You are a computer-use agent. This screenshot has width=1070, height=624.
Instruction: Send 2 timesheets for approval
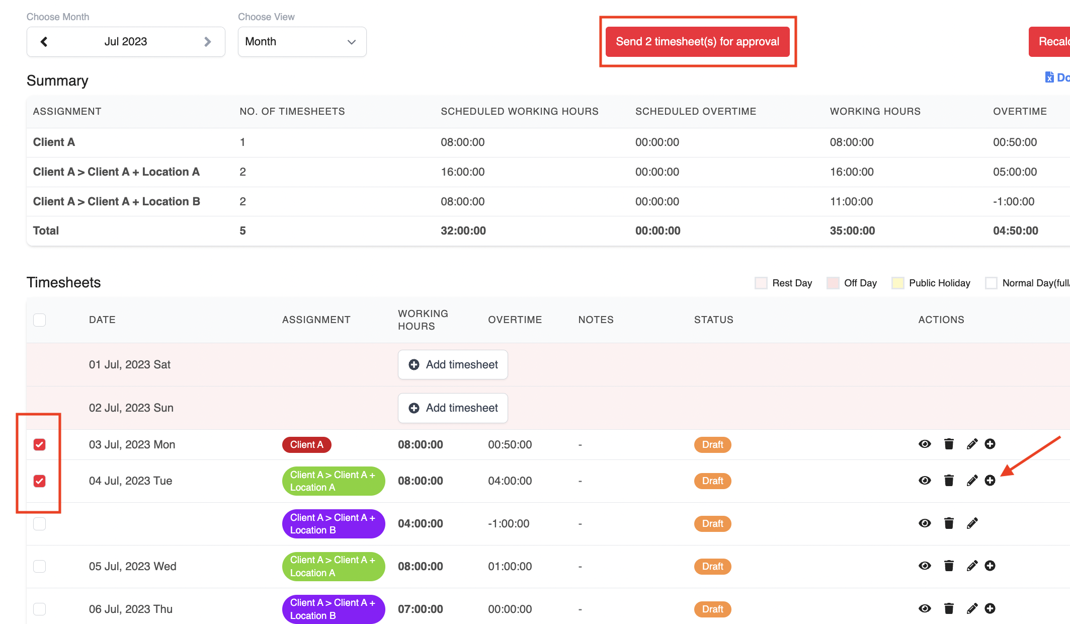697,42
